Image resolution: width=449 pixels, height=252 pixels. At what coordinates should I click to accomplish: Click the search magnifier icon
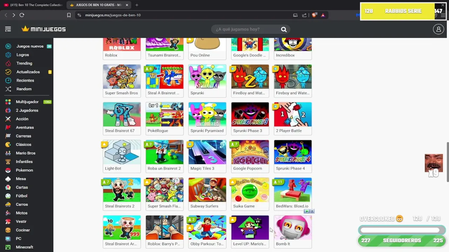coord(284,29)
